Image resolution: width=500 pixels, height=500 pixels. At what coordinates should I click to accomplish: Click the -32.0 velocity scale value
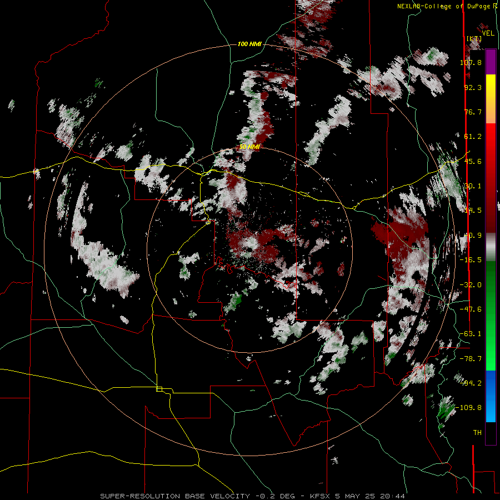tap(471, 285)
